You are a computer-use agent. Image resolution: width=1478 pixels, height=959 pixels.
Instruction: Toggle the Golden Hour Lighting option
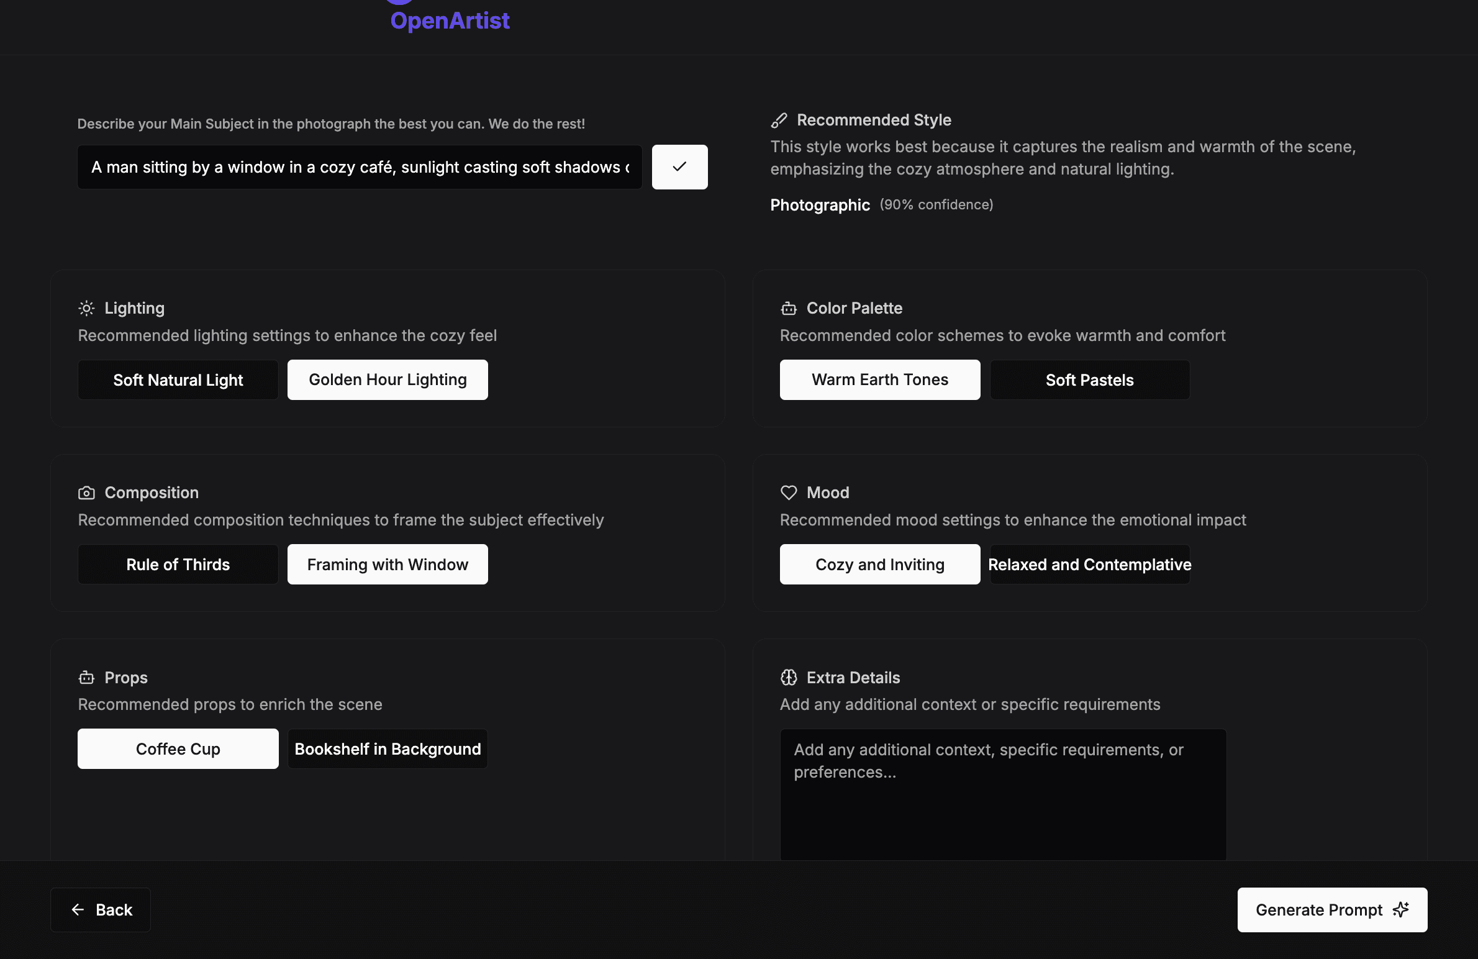point(388,380)
